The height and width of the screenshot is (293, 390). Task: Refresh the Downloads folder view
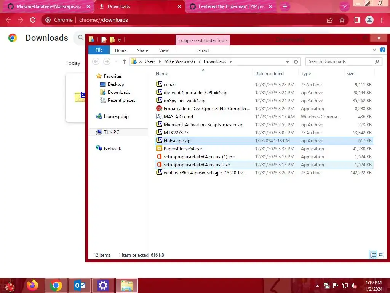pos(296,61)
